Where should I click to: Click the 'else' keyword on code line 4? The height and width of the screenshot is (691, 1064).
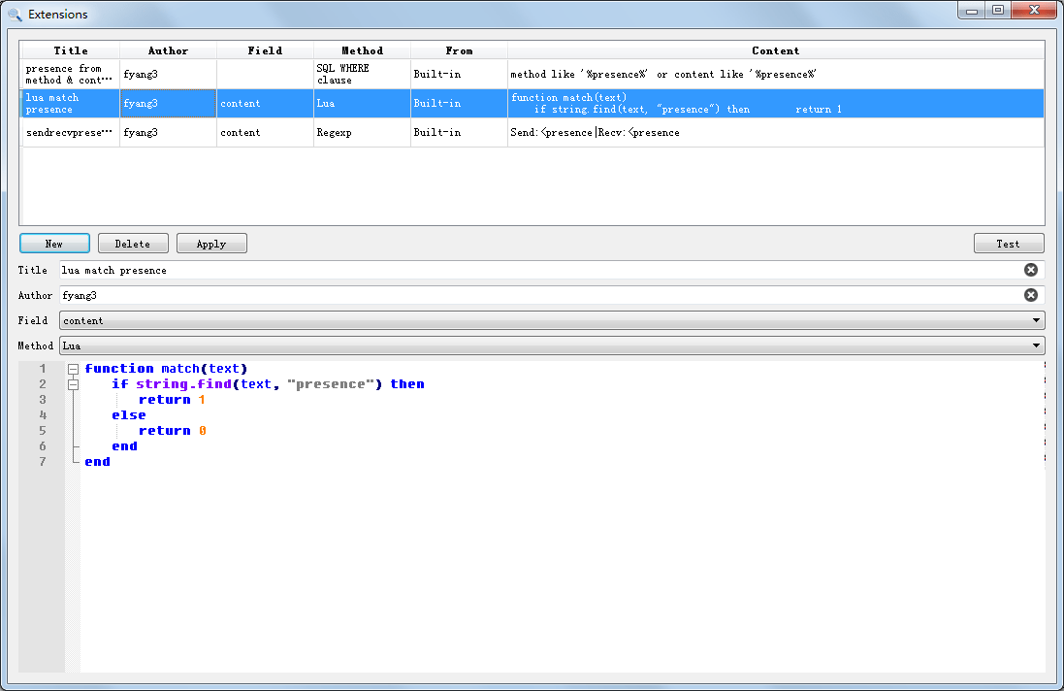point(129,414)
